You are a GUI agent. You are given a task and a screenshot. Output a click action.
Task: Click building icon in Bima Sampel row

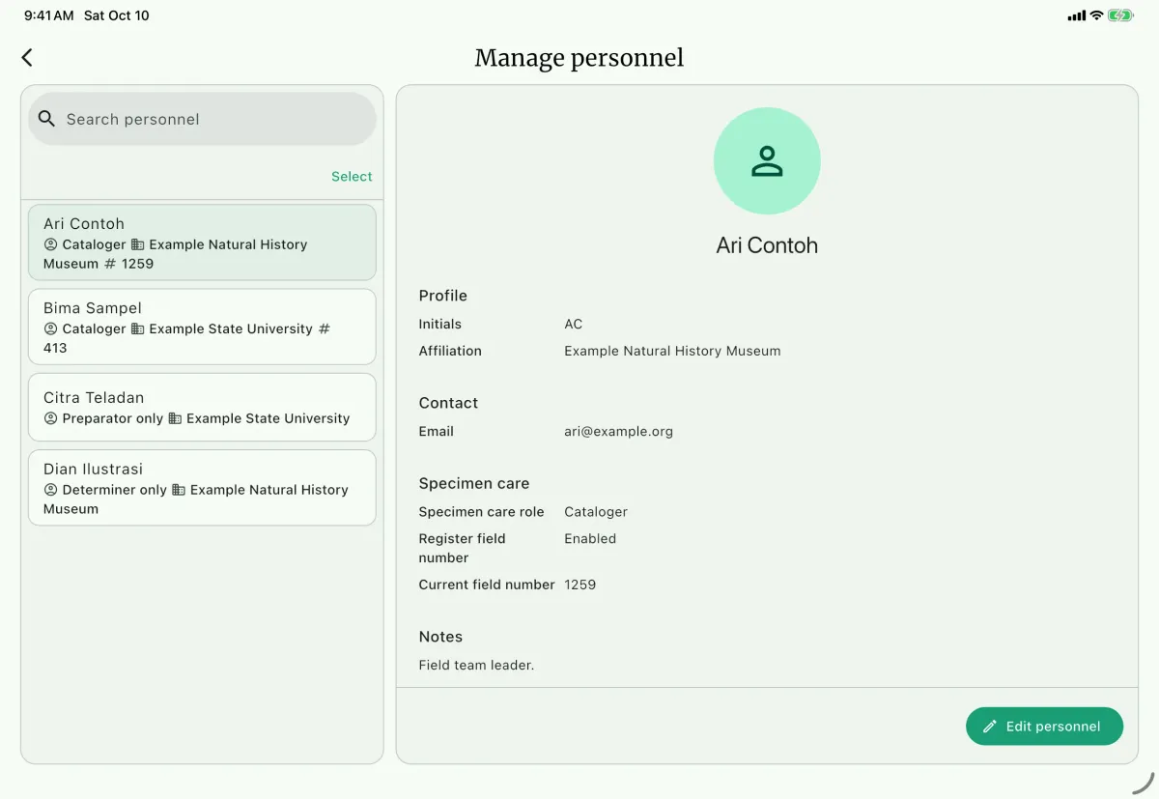(x=137, y=328)
